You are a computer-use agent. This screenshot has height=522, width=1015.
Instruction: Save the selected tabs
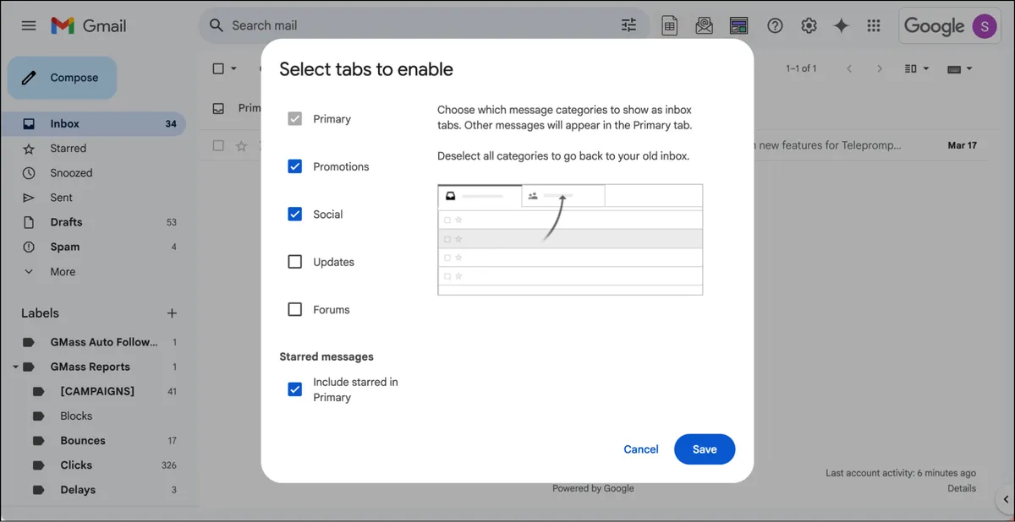(705, 449)
